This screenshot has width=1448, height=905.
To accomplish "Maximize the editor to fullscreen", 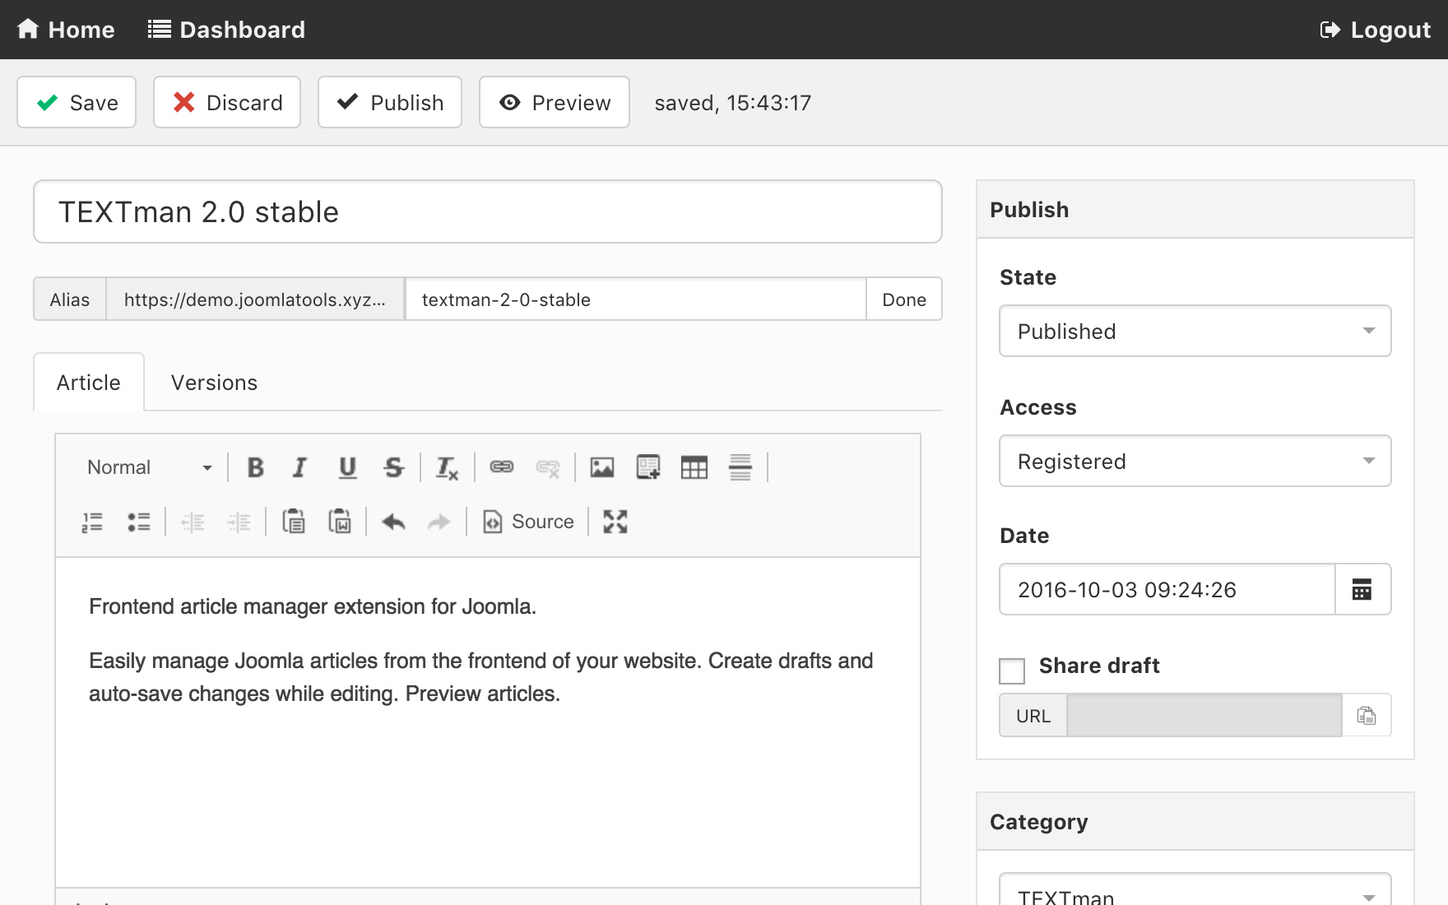I will point(615,522).
